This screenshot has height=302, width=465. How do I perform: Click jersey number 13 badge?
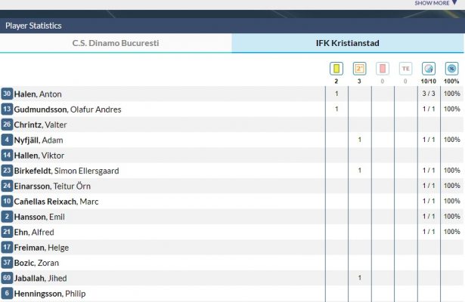(x=7, y=109)
